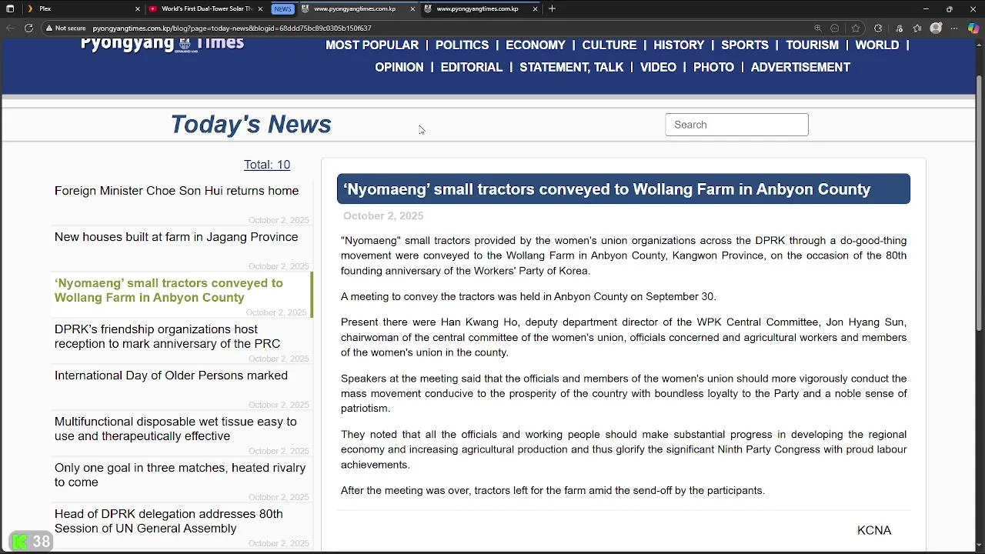The width and height of the screenshot is (985, 554).
Task: Open CULTURE section
Action: (609, 45)
